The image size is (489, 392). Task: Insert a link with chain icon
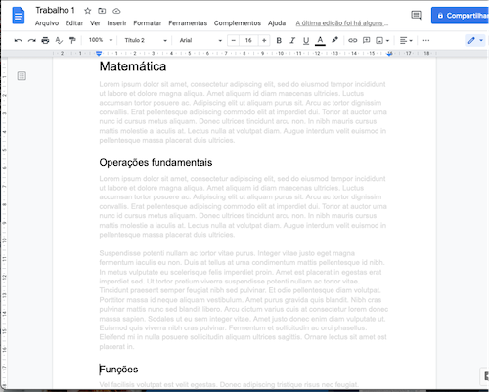(x=353, y=40)
